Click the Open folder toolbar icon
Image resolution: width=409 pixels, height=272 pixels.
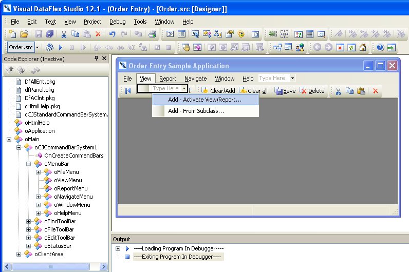click(x=24, y=34)
